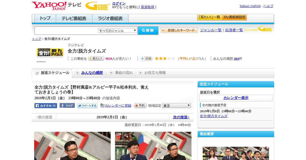Click the 新規取得 link

148,7
